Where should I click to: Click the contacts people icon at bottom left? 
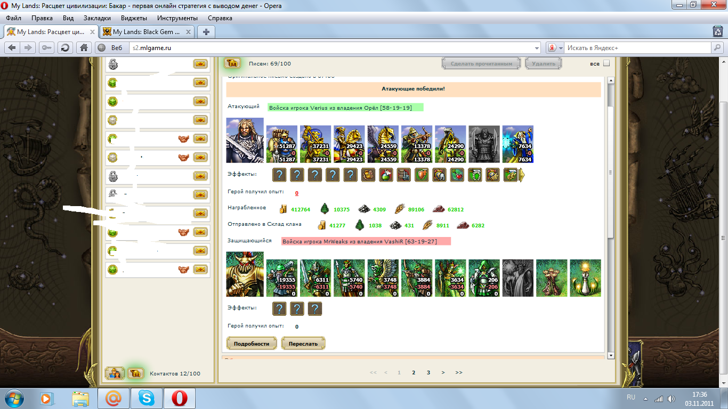tap(115, 373)
